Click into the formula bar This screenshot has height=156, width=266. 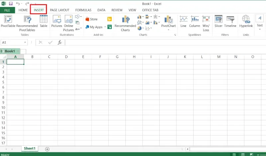click(x=166, y=42)
